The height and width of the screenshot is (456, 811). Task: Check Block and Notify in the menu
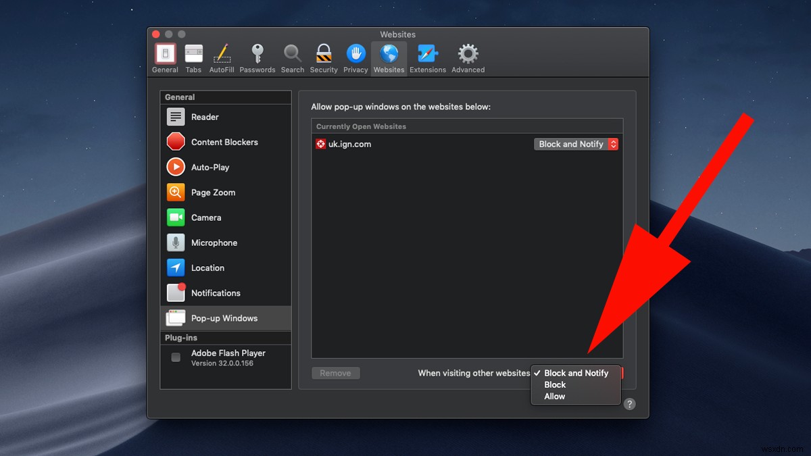575,372
